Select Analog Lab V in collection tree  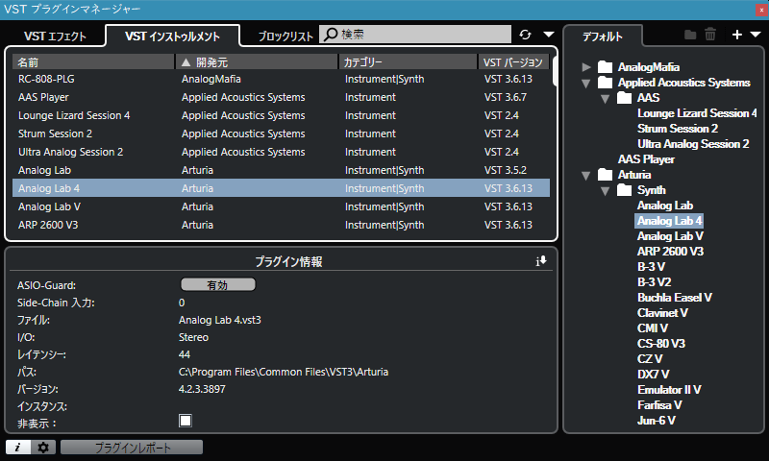click(x=670, y=236)
